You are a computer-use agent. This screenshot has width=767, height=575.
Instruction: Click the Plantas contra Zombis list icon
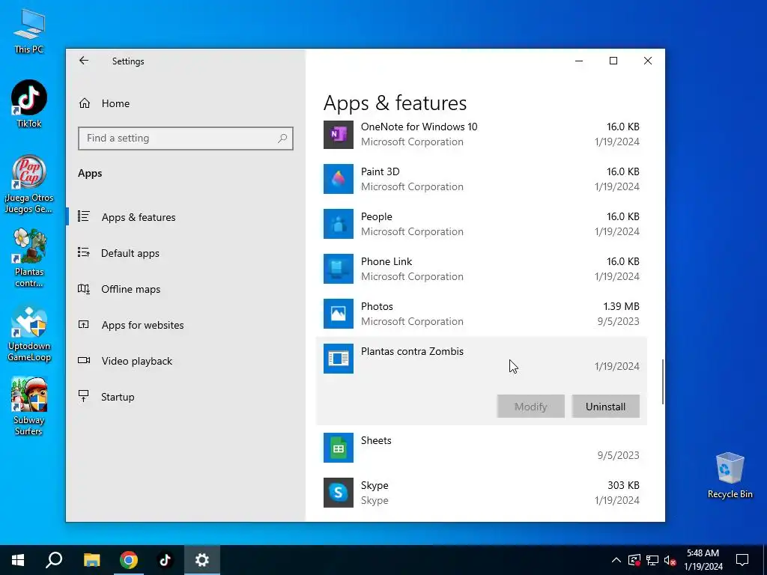[339, 359]
